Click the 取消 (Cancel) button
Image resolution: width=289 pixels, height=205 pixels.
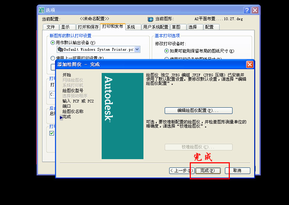(x=237, y=171)
